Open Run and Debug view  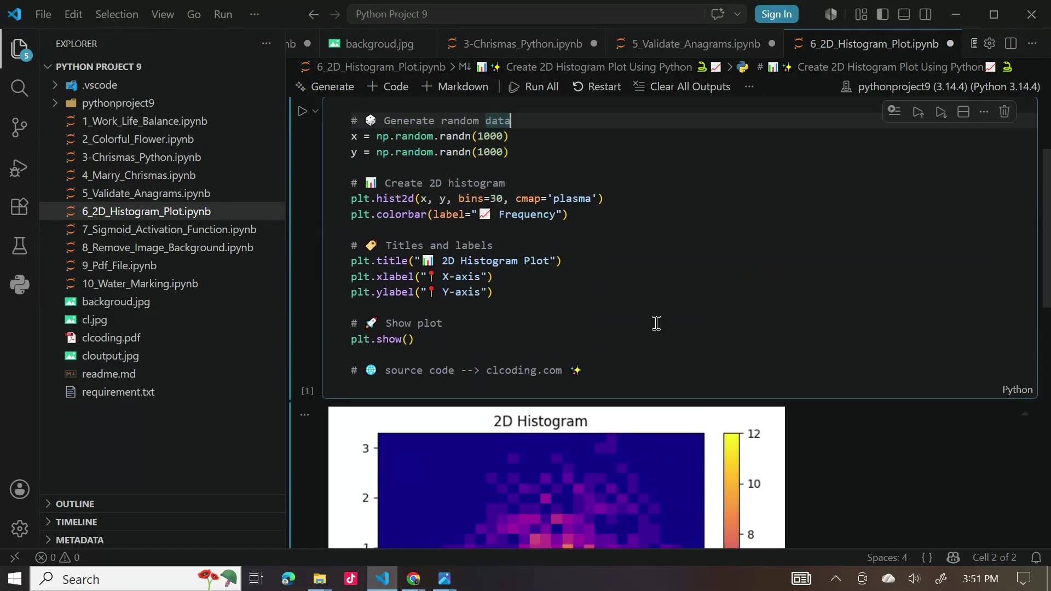(x=20, y=167)
